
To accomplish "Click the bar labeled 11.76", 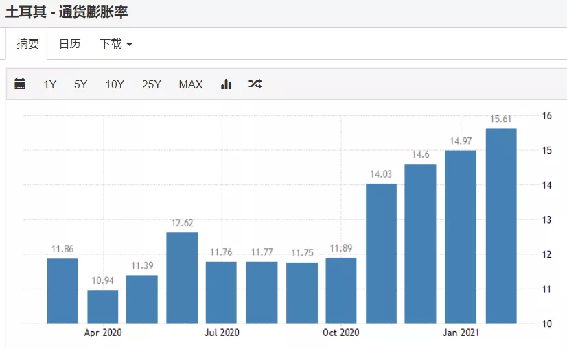I will pos(221,293).
